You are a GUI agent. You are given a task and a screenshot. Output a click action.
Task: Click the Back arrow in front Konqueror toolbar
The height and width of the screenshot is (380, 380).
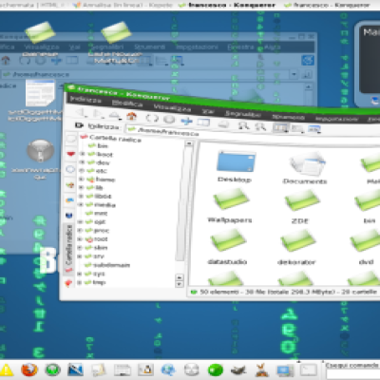click(81, 112)
